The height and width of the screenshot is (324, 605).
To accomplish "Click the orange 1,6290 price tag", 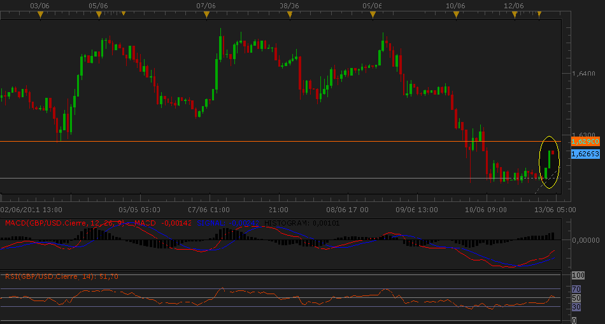I will 585,141.
